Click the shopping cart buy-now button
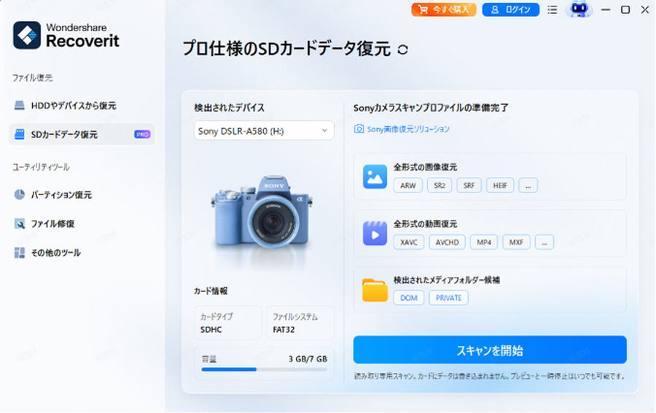Viewport: 656px width, 413px height. (443, 9)
